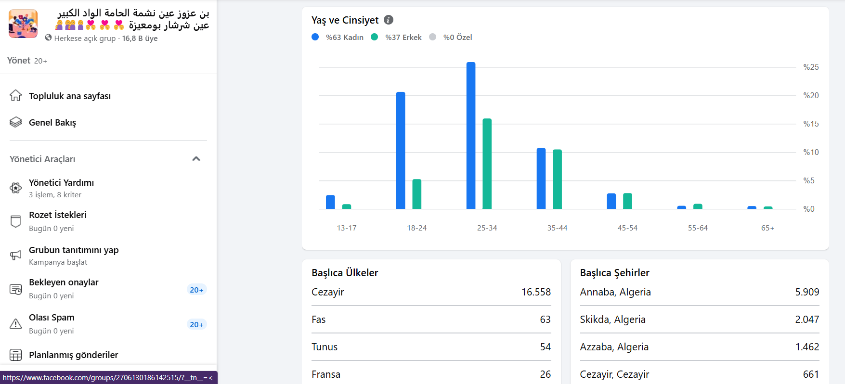Click the %37 Erkek legend label

point(403,38)
